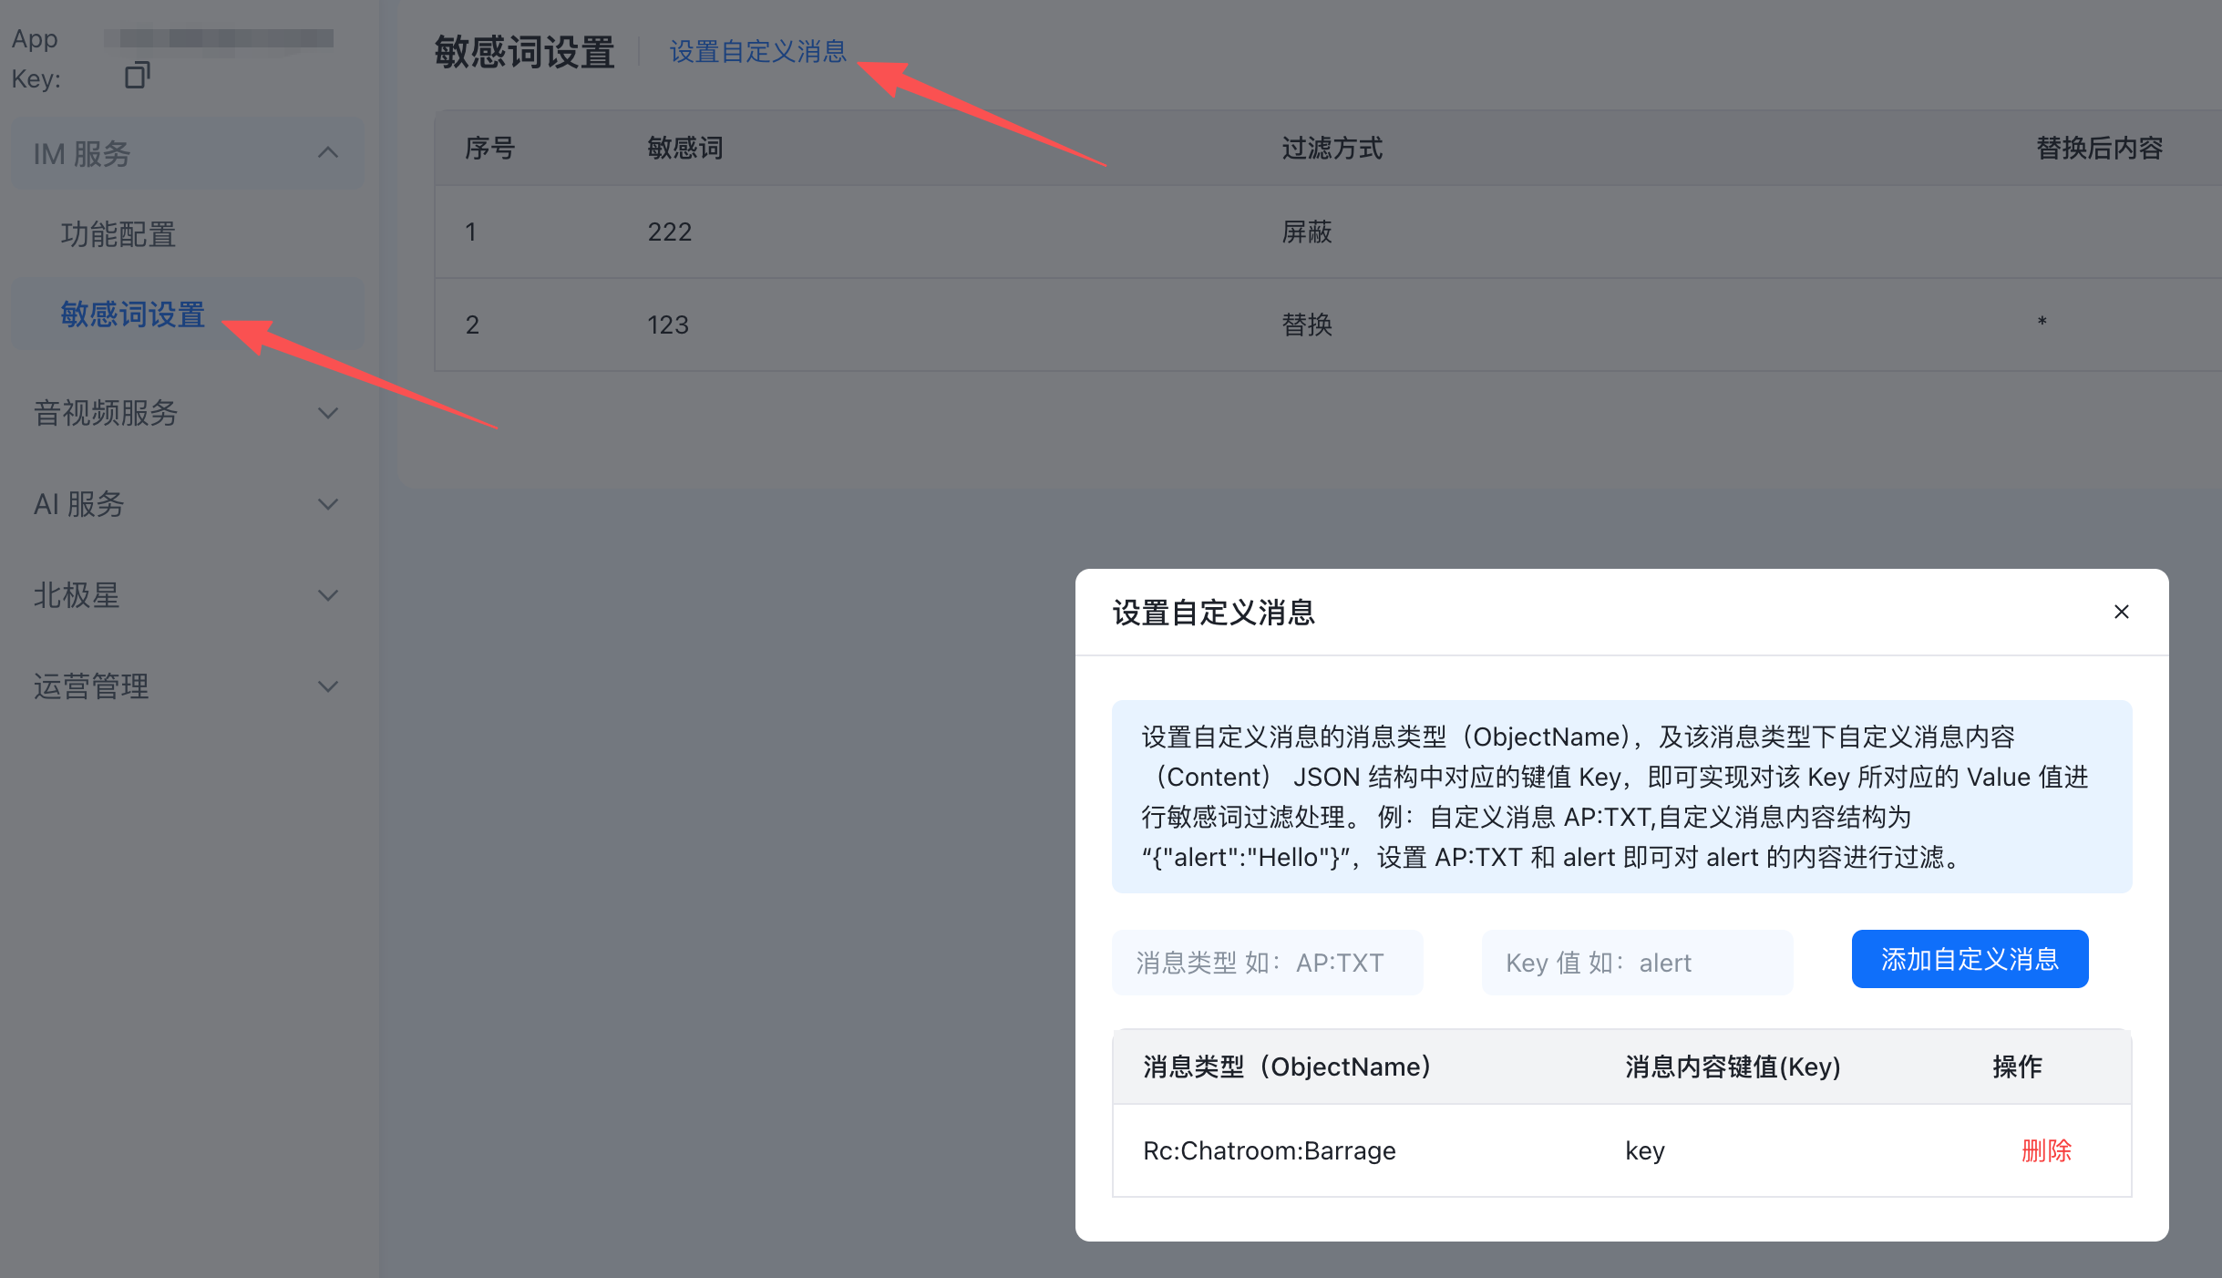Expand the 音视频服务 section chevron

tap(328, 413)
